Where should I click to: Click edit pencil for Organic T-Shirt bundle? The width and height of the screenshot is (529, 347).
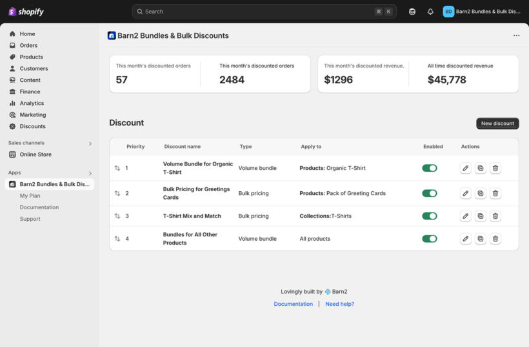pos(466,168)
